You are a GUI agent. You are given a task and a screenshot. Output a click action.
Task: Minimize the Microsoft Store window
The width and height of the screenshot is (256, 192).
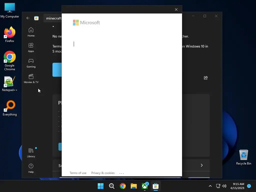point(193,16)
